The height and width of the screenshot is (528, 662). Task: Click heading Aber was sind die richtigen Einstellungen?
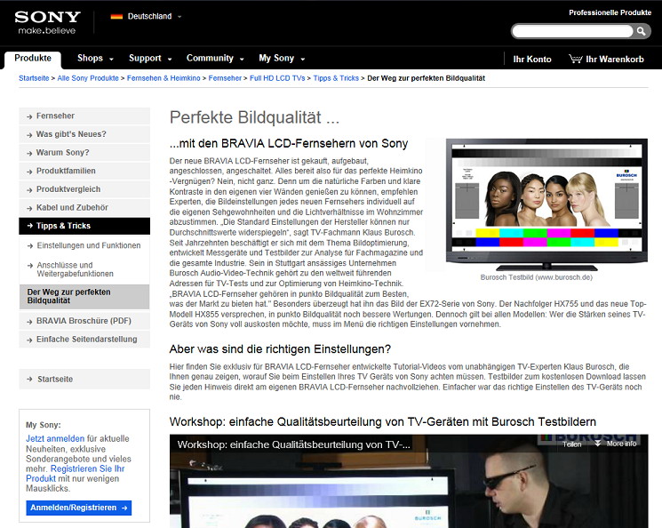point(280,349)
